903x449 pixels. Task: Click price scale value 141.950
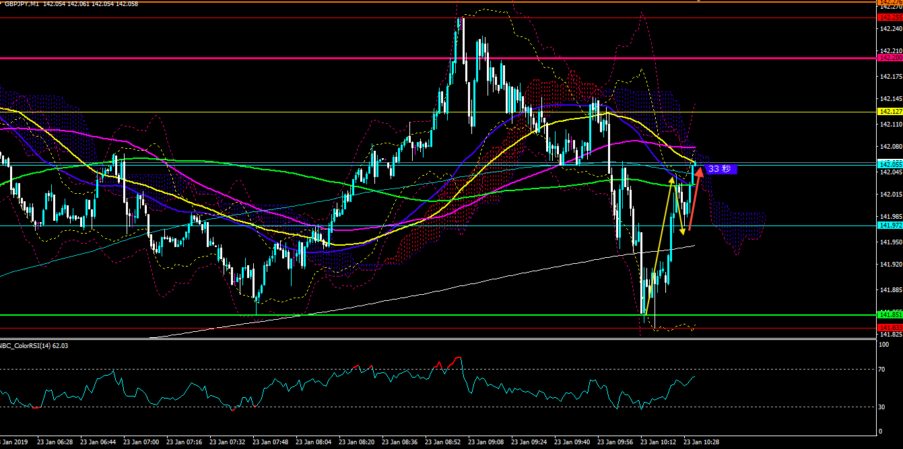(x=890, y=242)
